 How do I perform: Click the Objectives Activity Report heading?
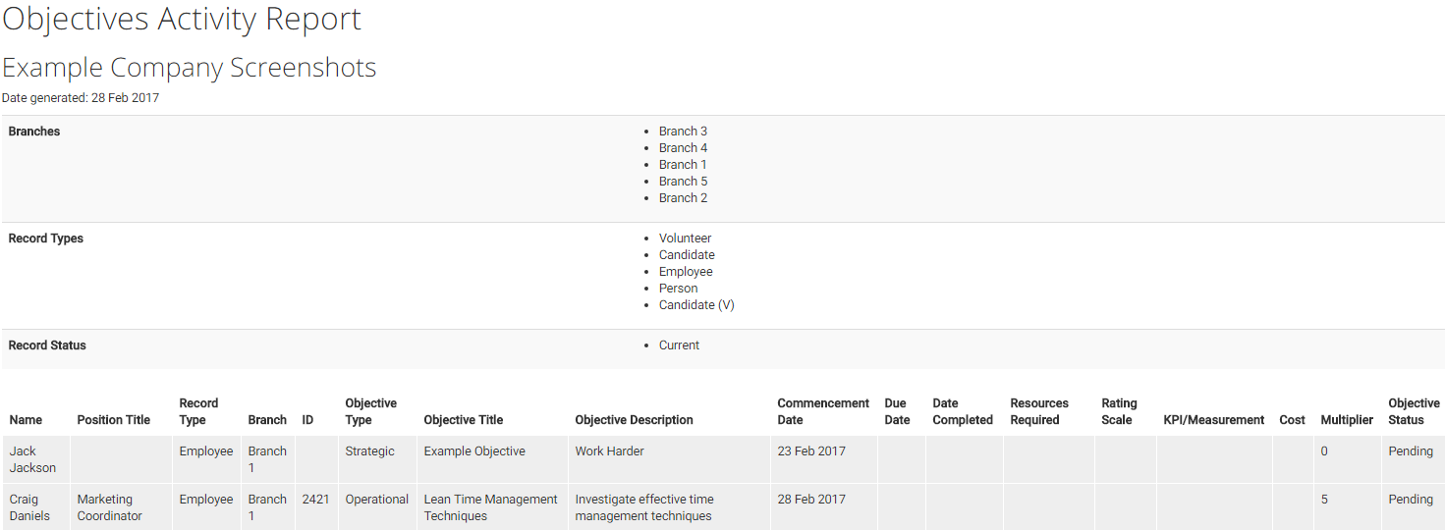tap(182, 19)
